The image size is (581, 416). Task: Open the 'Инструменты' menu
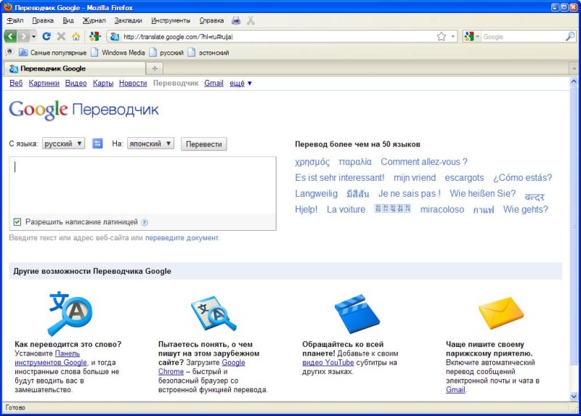(x=171, y=20)
